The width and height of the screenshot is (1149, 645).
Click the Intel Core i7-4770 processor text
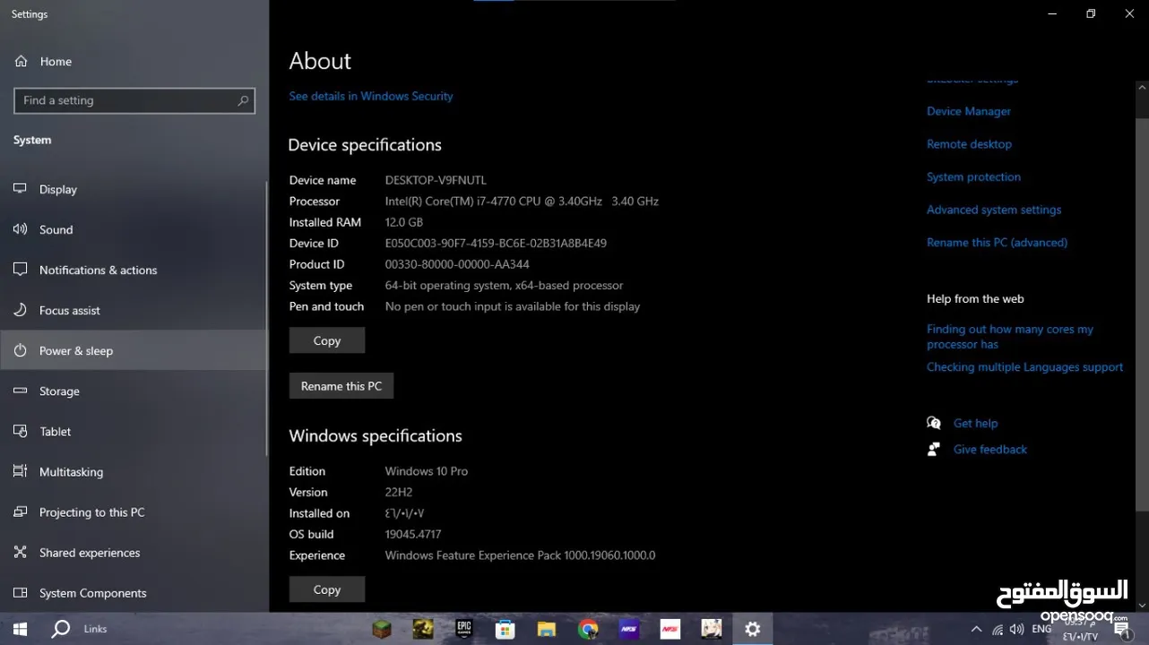(x=522, y=202)
